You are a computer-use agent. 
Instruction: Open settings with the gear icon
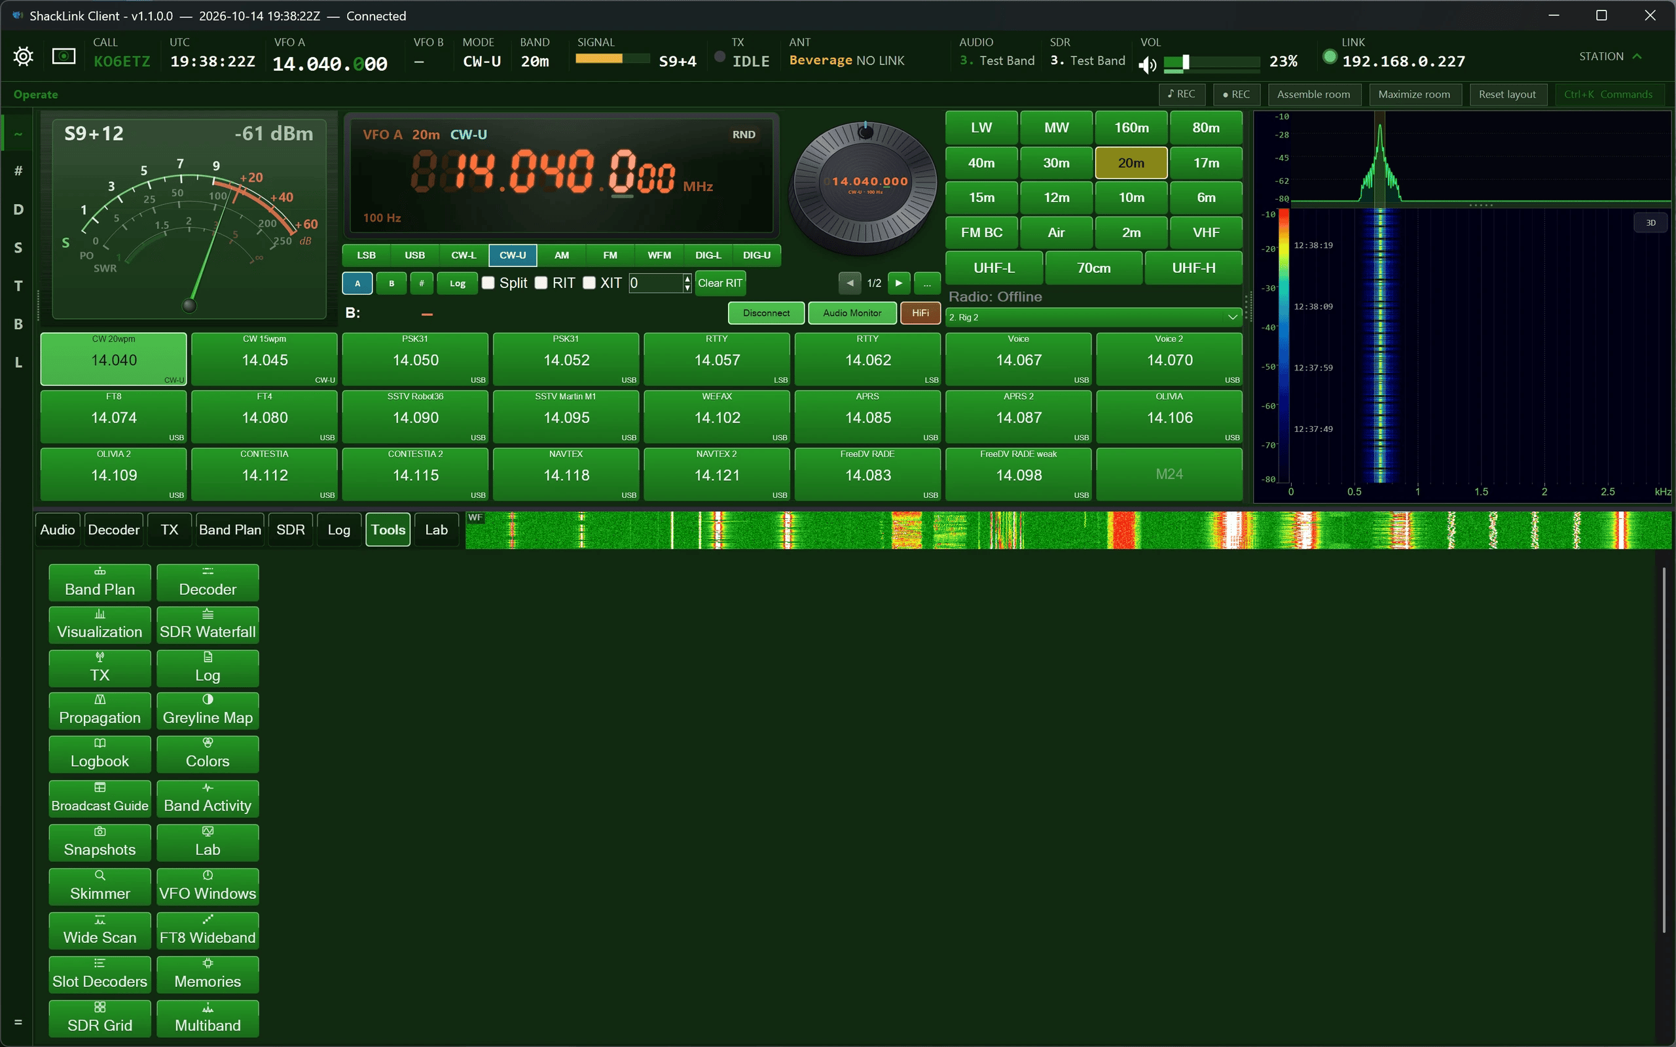(x=23, y=56)
